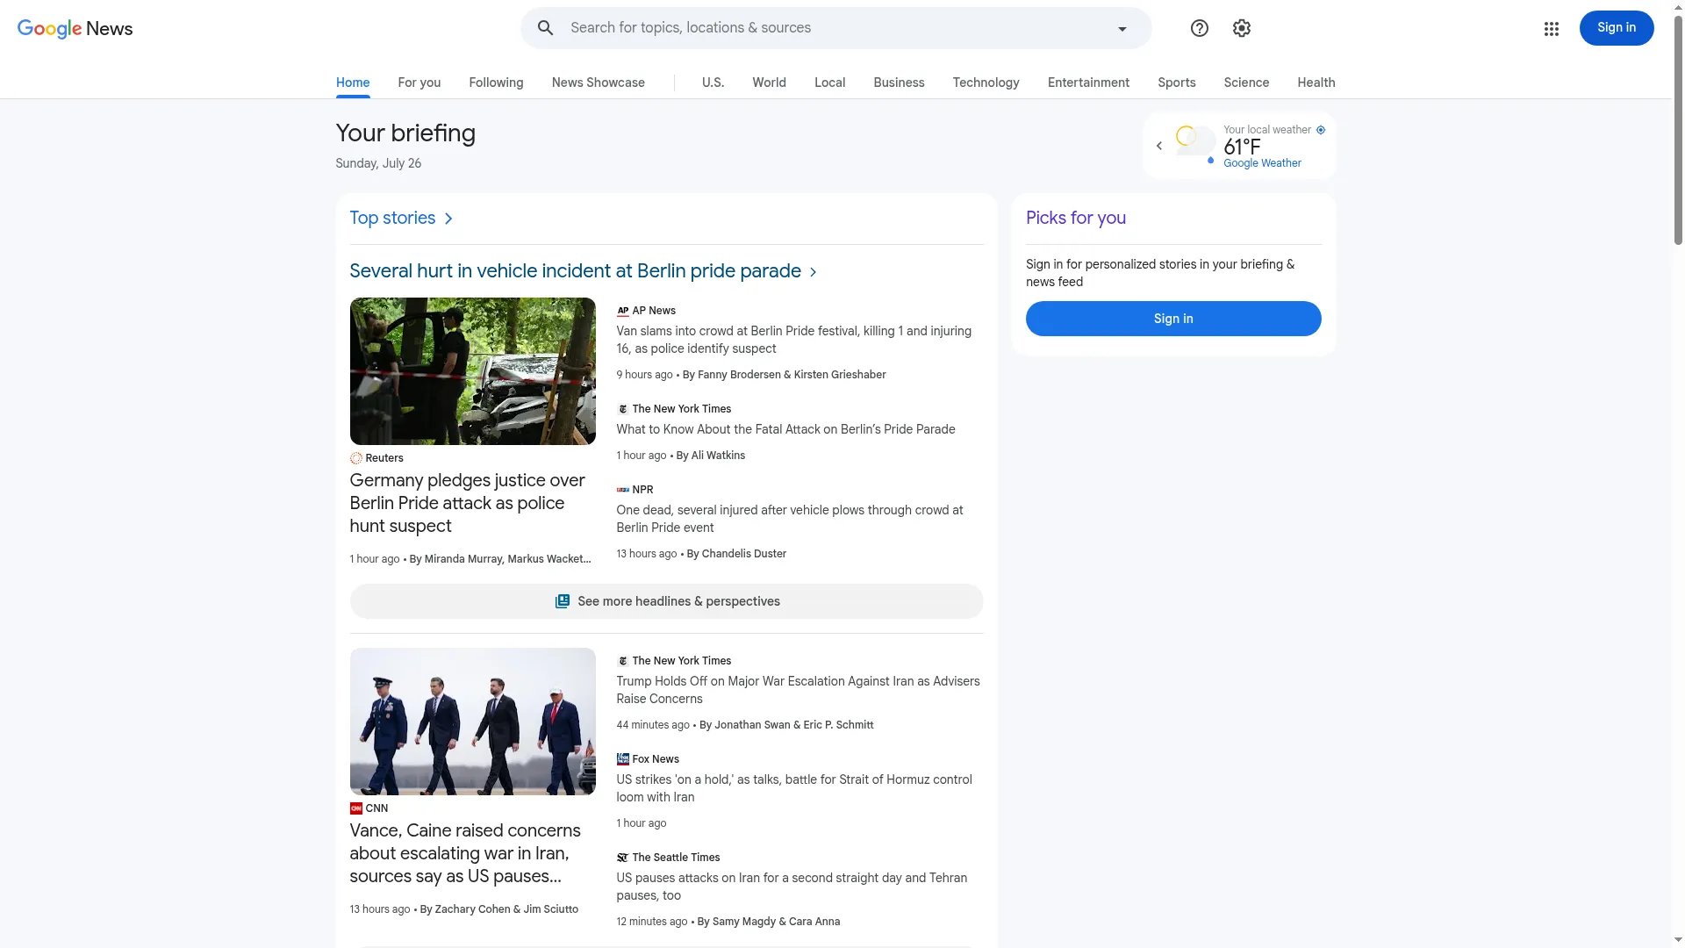Click the Google News logo
Viewport: 1685px width, 948px height.
pos(75,28)
